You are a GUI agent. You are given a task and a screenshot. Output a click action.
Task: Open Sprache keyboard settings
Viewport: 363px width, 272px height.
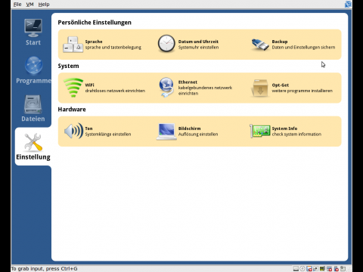(102, 45)
